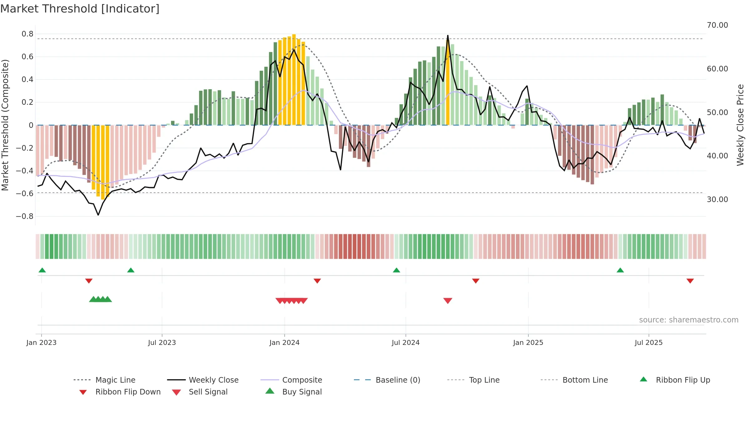Toggle the Ribbon Flip Up legend entry

coord(675,380)
